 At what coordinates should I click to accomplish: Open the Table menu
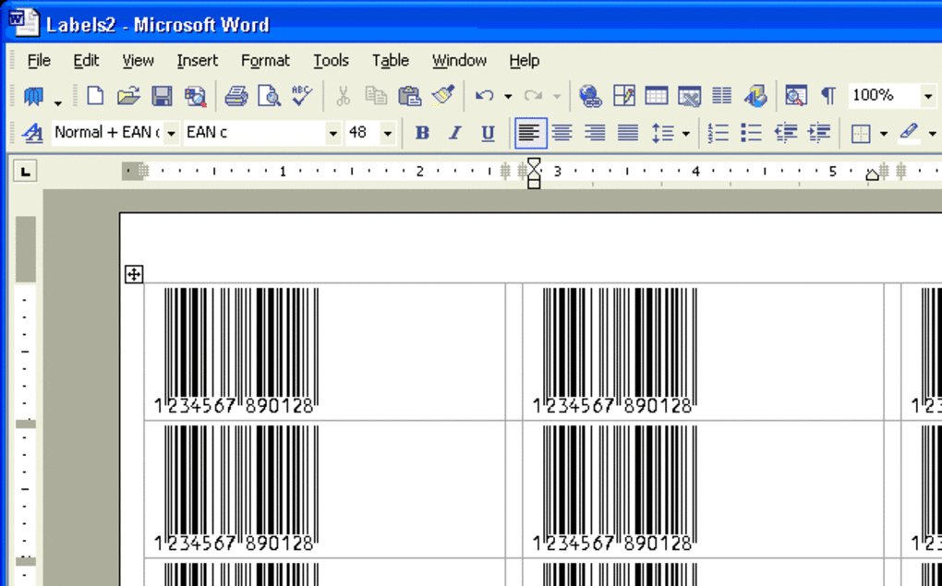[x=390, y=61]
